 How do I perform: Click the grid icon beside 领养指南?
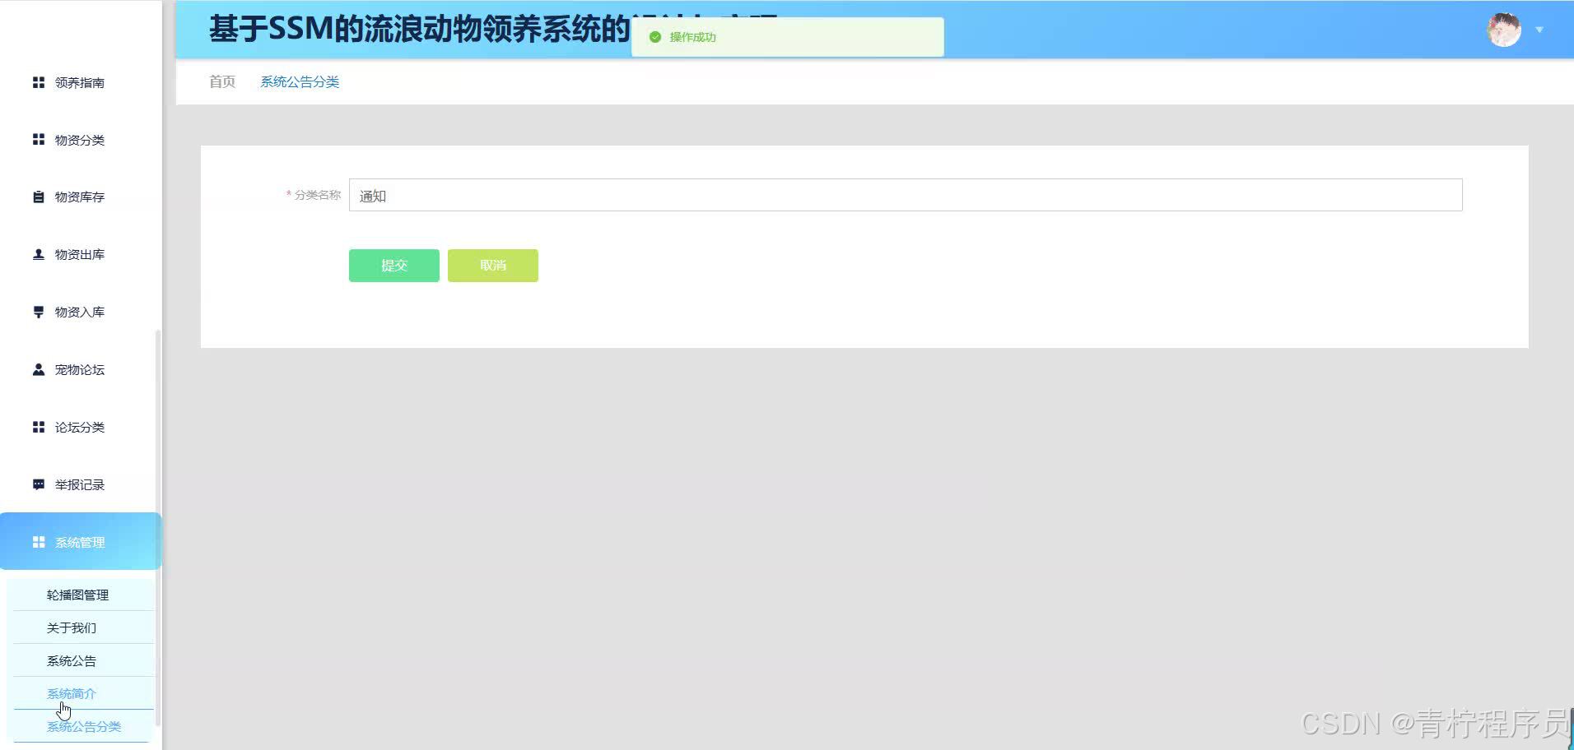click(38, 82)
